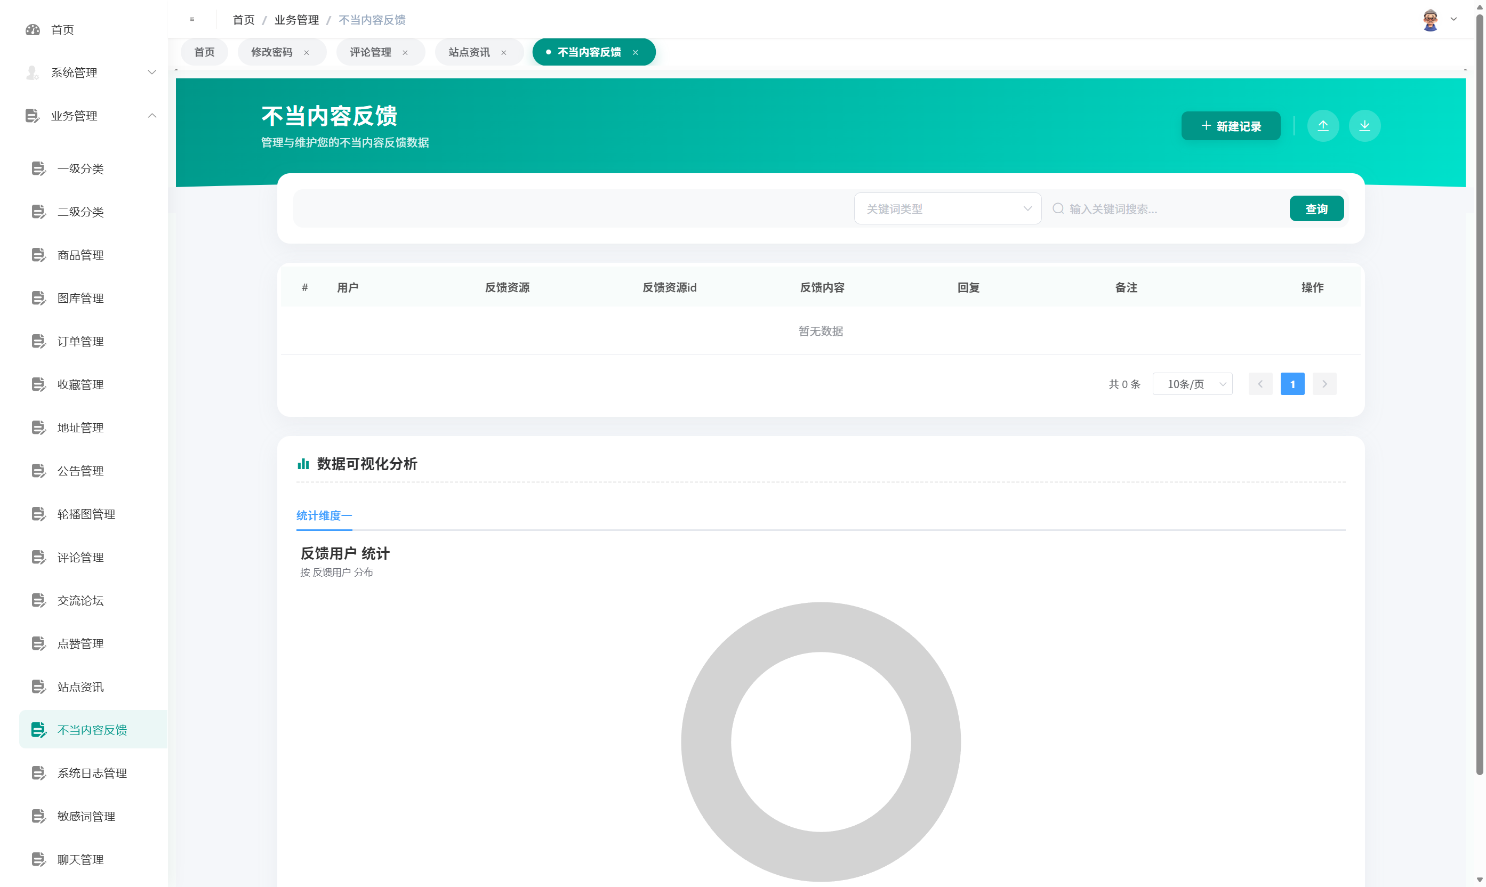Image resolution: width=1486 pixels, height=887 pixels.
Task: Select 交流论坛 in the sidebar
Action: click(x=80, y=600)
